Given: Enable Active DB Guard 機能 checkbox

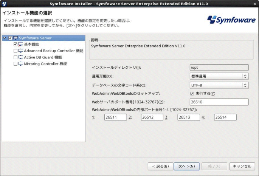Looking at the screenshot, I should coord(16,57).
